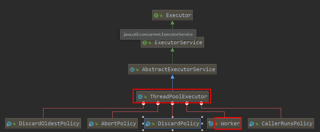Click the abstract class icon on AbstractExecutorService
The height and width of the screenshot is (132, 320).
pos(132,69)
